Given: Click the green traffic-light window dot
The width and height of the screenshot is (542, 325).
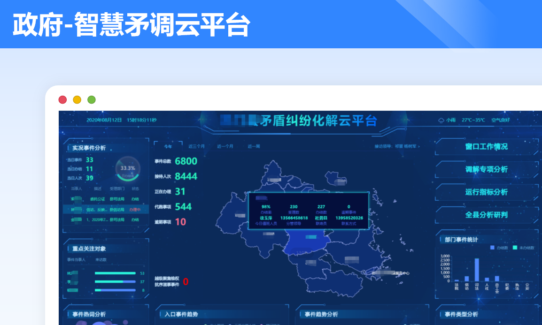Looking at the screenshot, I should pyautogui.click(x=92, y=100).
